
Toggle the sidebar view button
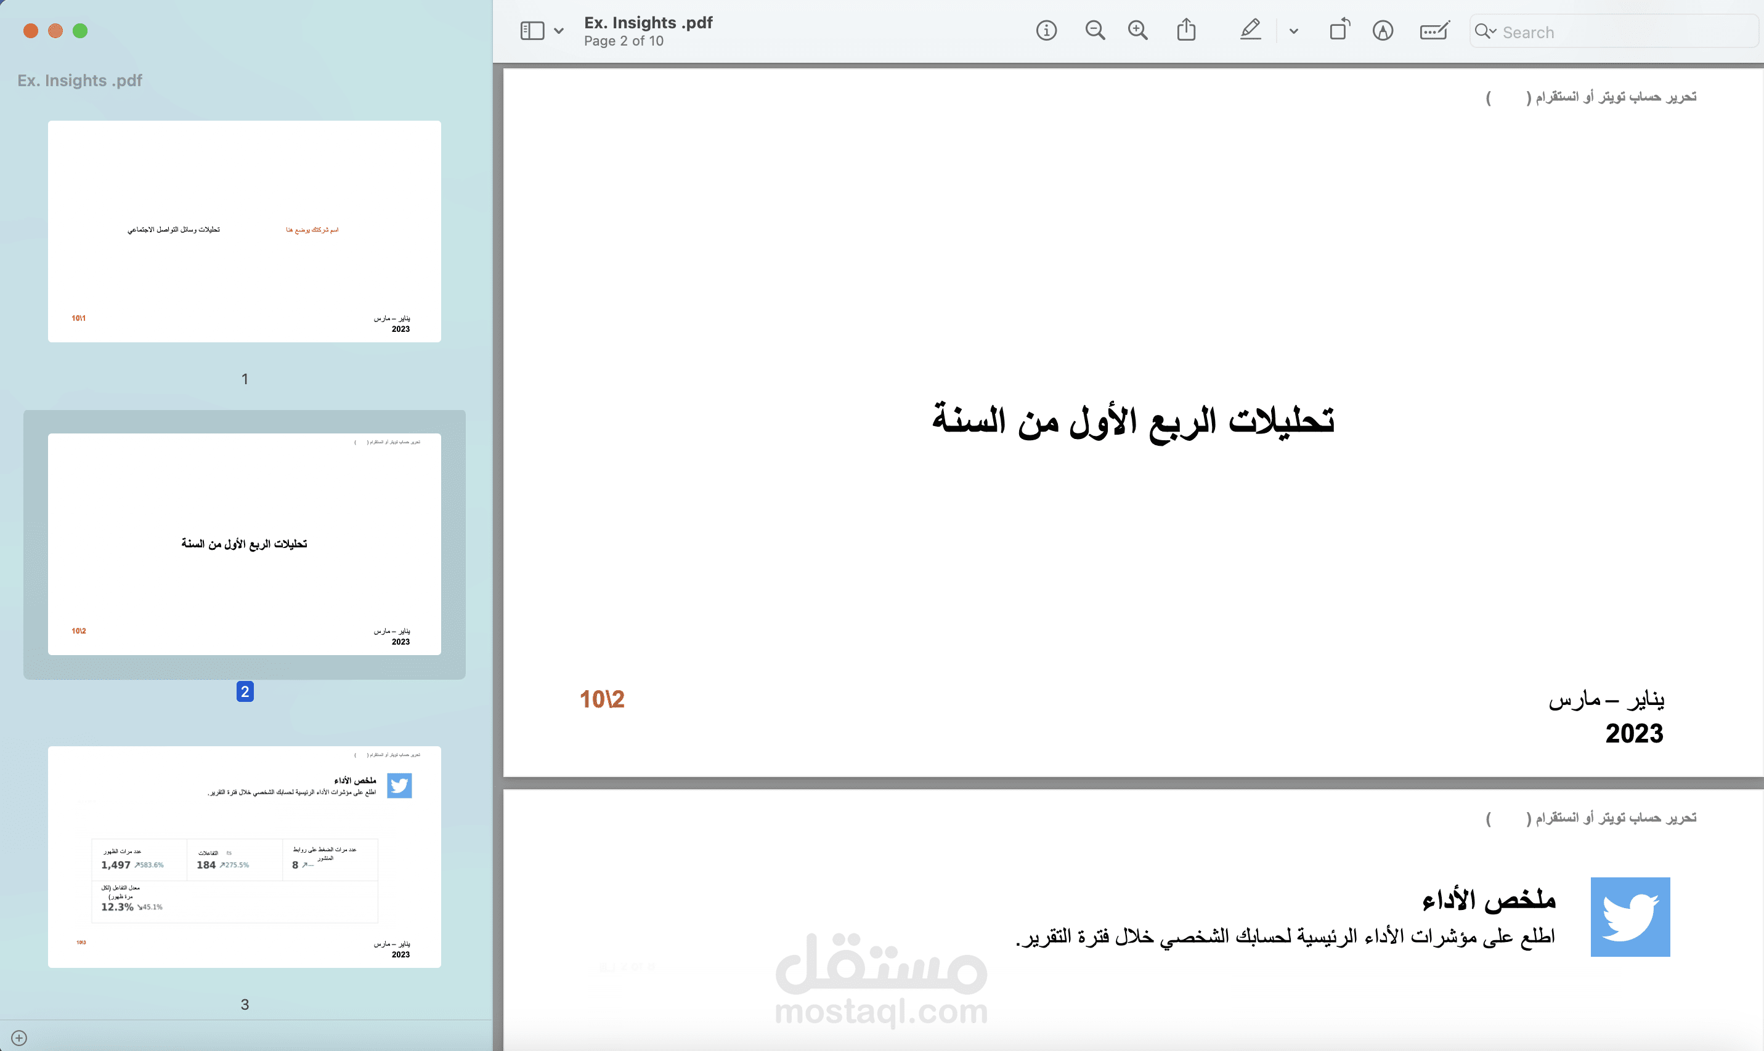pyautogui.click(x=532, y=30)
